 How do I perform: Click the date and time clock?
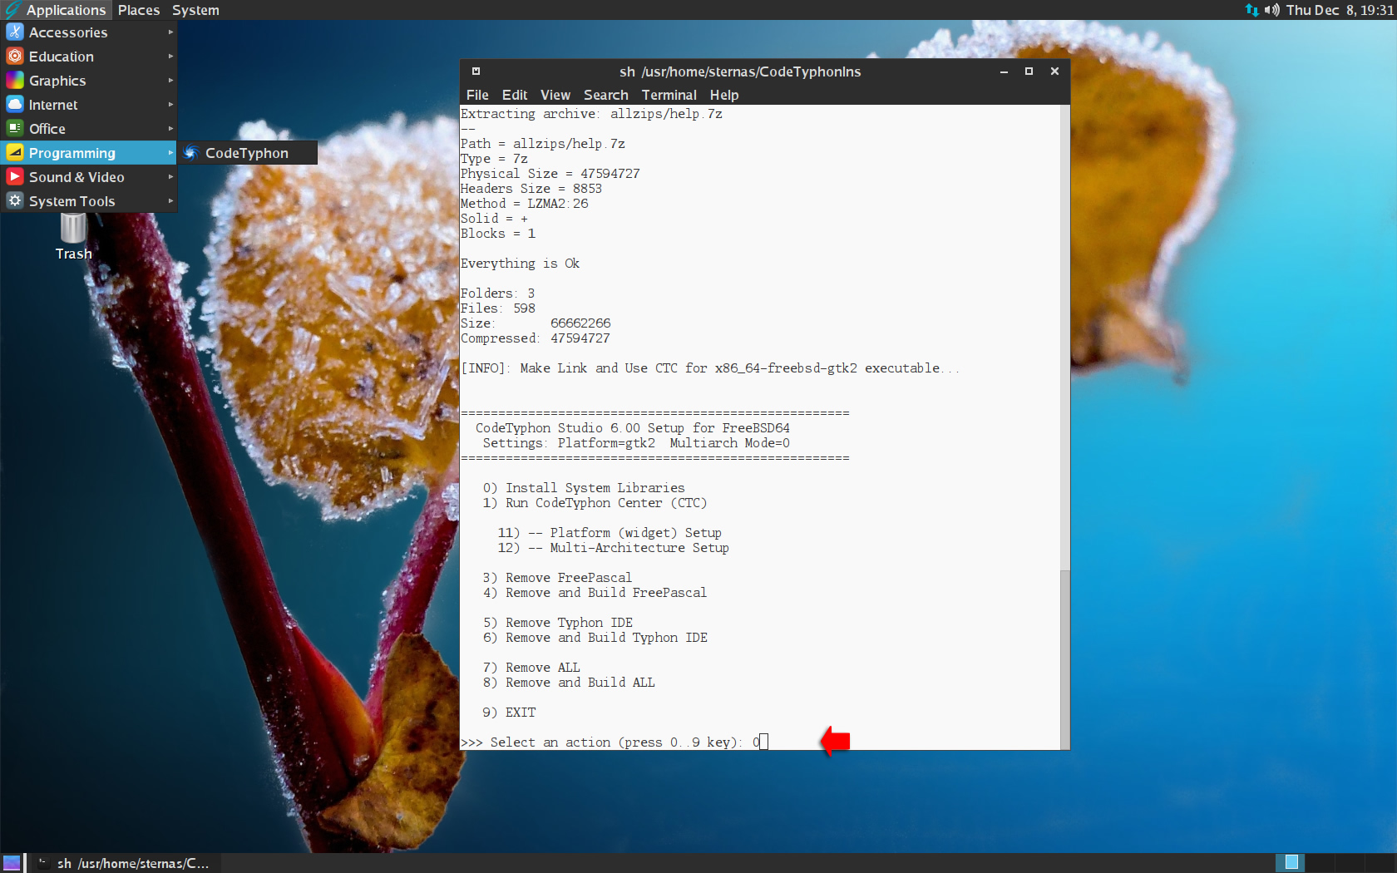pos(1340,10)
